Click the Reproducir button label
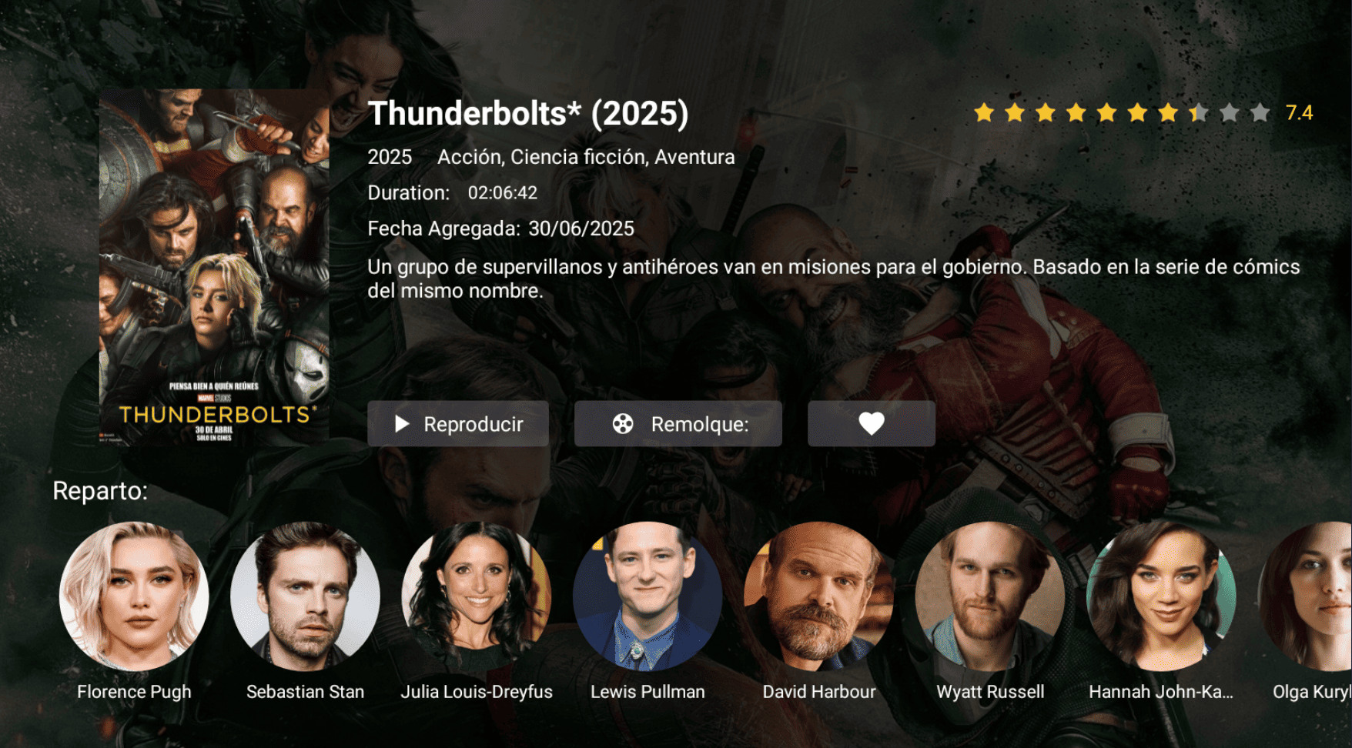The image size is (1352, 748). 474,425
